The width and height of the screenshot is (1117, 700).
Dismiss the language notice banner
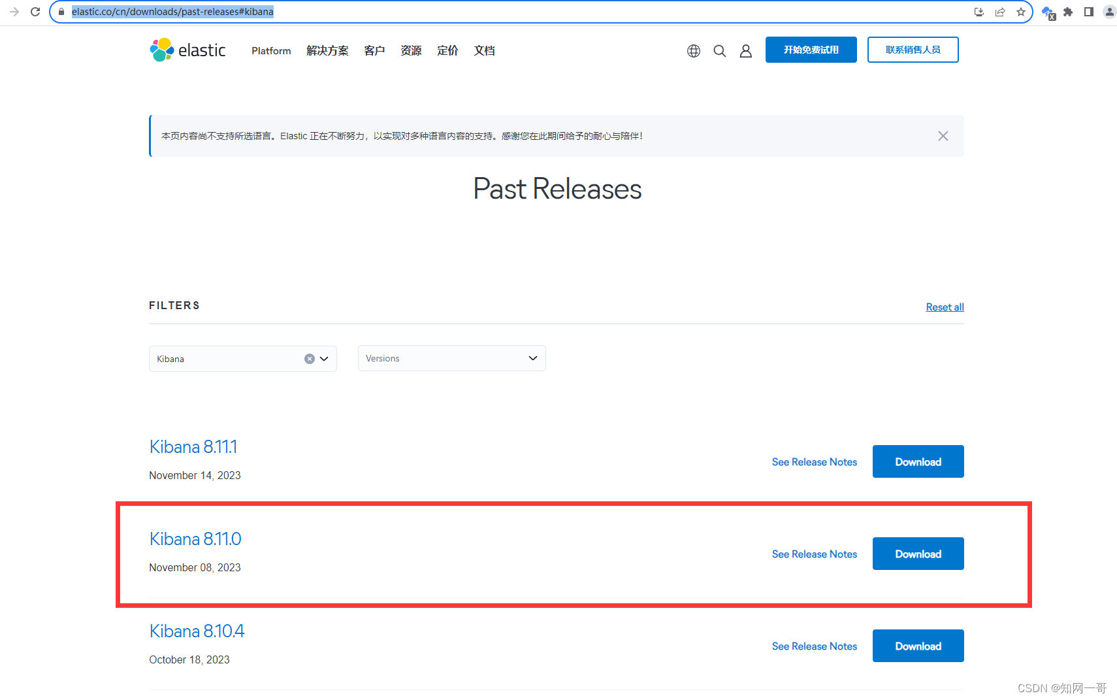943,136
